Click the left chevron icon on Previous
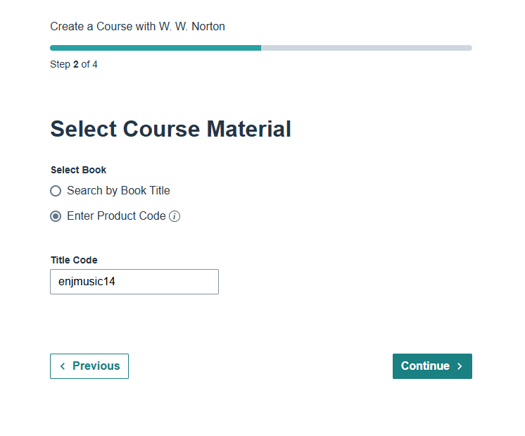The width and height of the screenshot is (525, 436). tap(63, 366)
